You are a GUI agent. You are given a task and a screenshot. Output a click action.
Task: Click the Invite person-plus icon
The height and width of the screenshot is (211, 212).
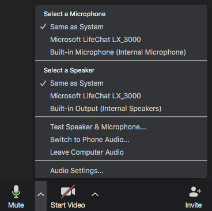[195, 191]
